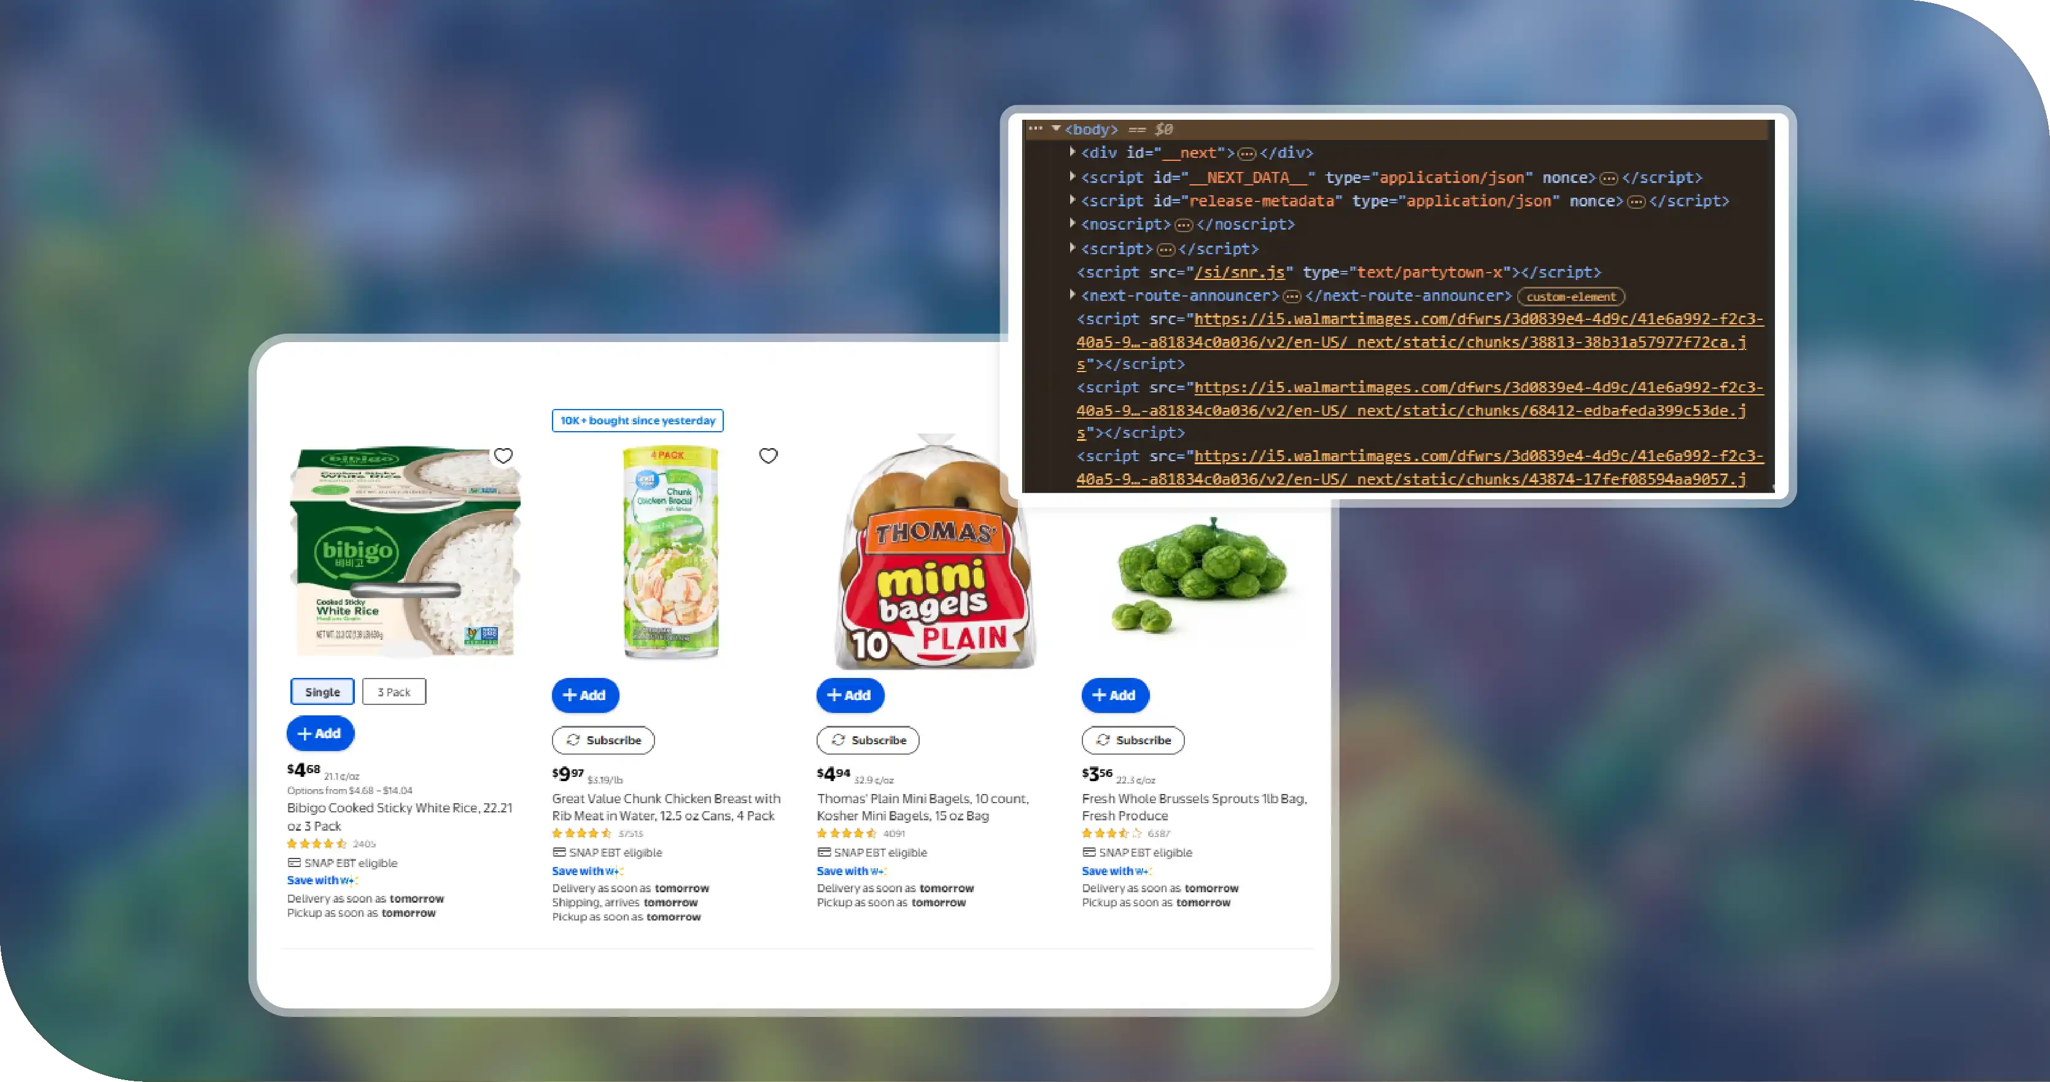
Task: Follow the /si/snr.js script source link
Action: pyautogui.click(x=1239, y=272)
